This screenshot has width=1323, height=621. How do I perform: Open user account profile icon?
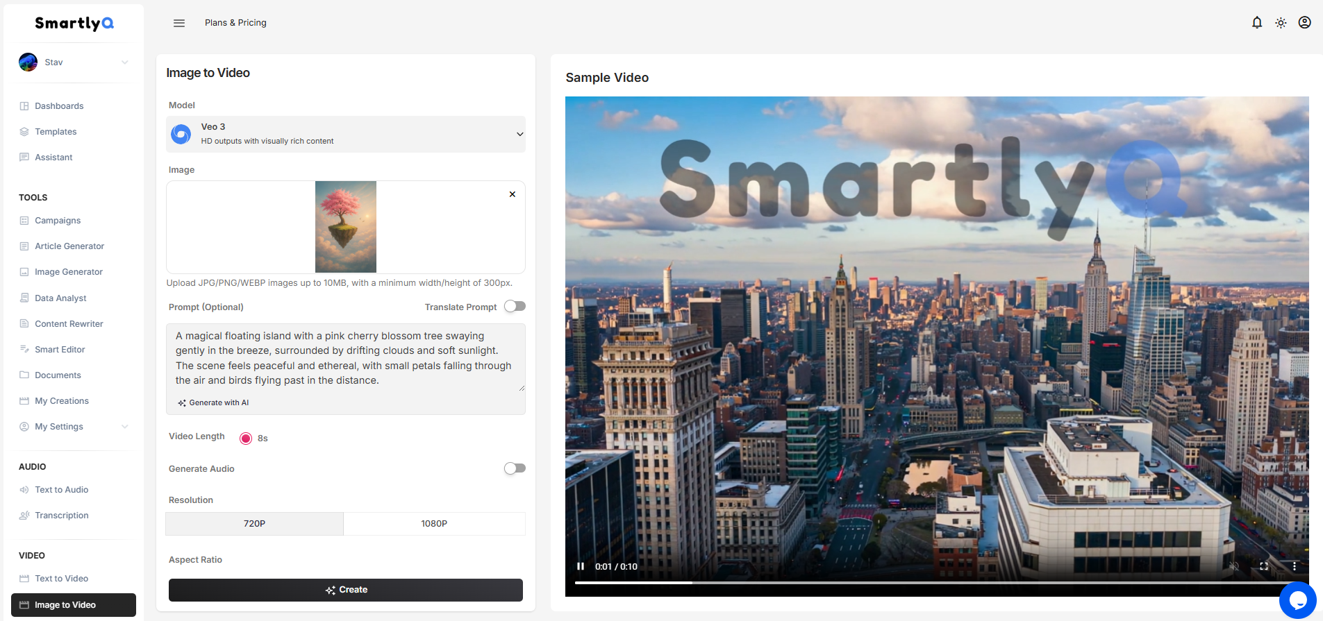1305,22
